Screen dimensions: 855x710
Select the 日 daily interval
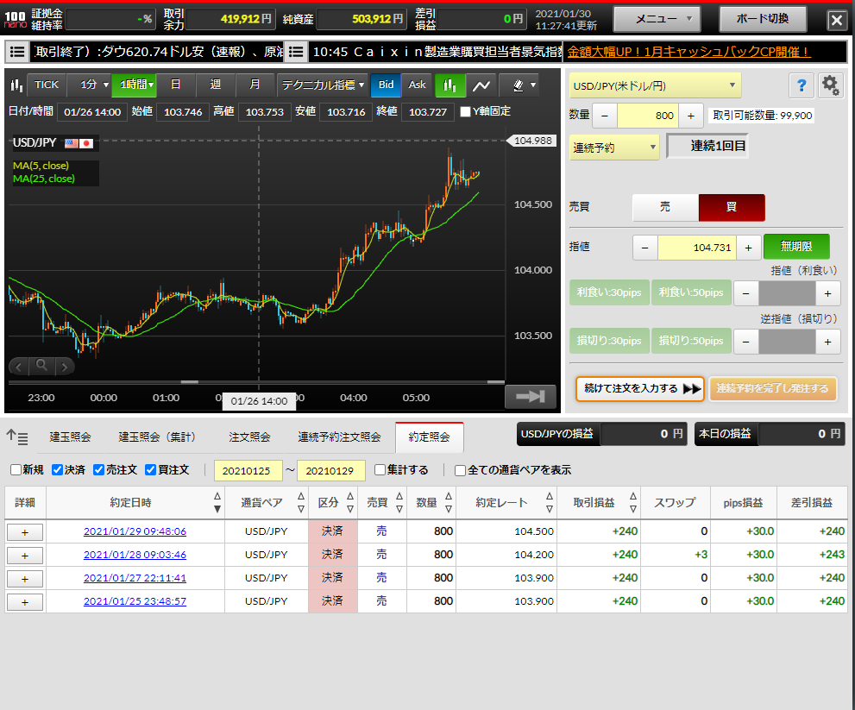tap(175, 85)
